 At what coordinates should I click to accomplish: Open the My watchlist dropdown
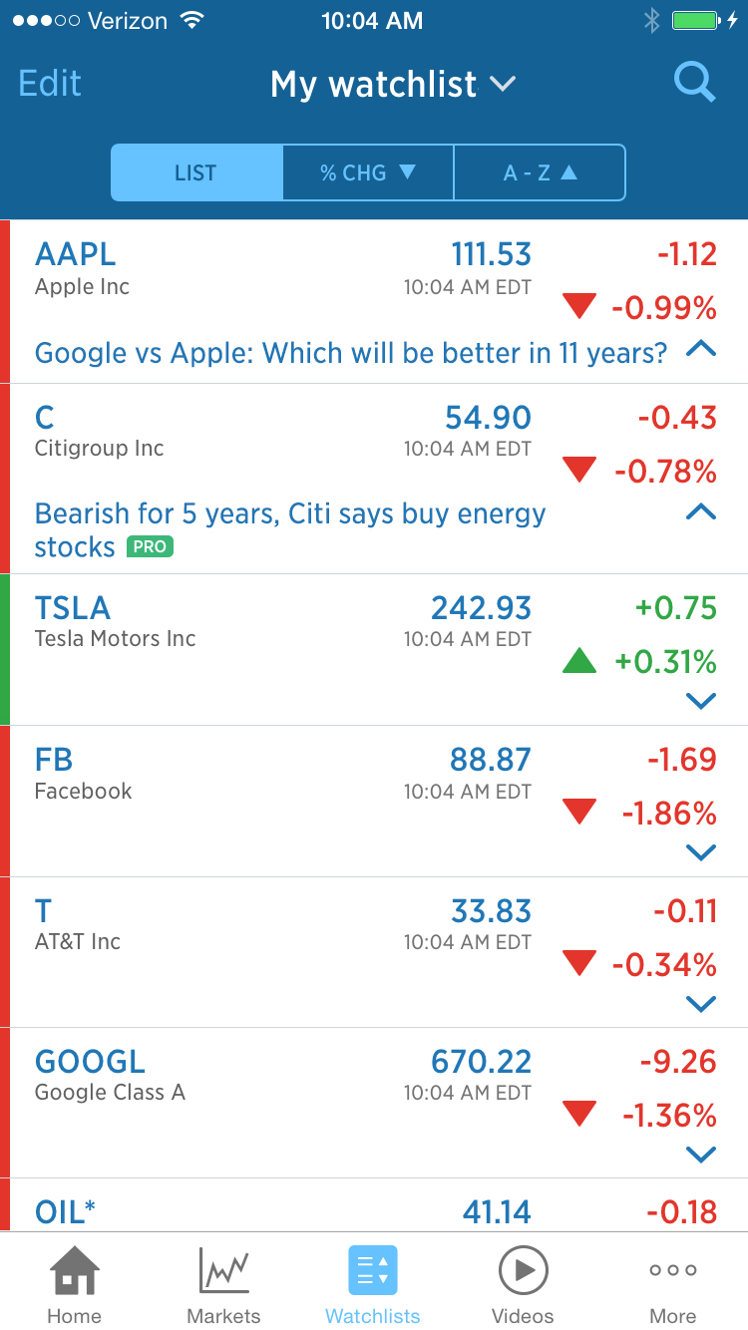point(393,85)
